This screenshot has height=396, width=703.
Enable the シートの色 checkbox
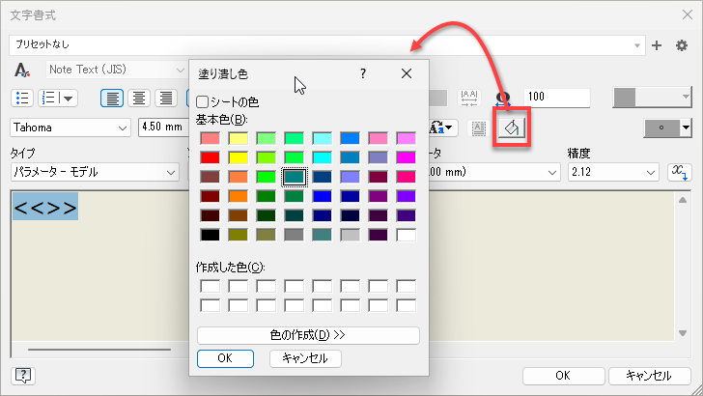click(202, 101)
